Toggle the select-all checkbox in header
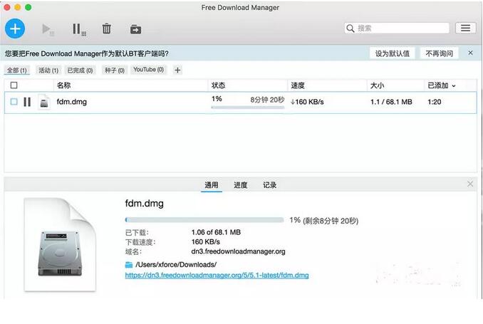483x324 pixels. click(14, 85)
